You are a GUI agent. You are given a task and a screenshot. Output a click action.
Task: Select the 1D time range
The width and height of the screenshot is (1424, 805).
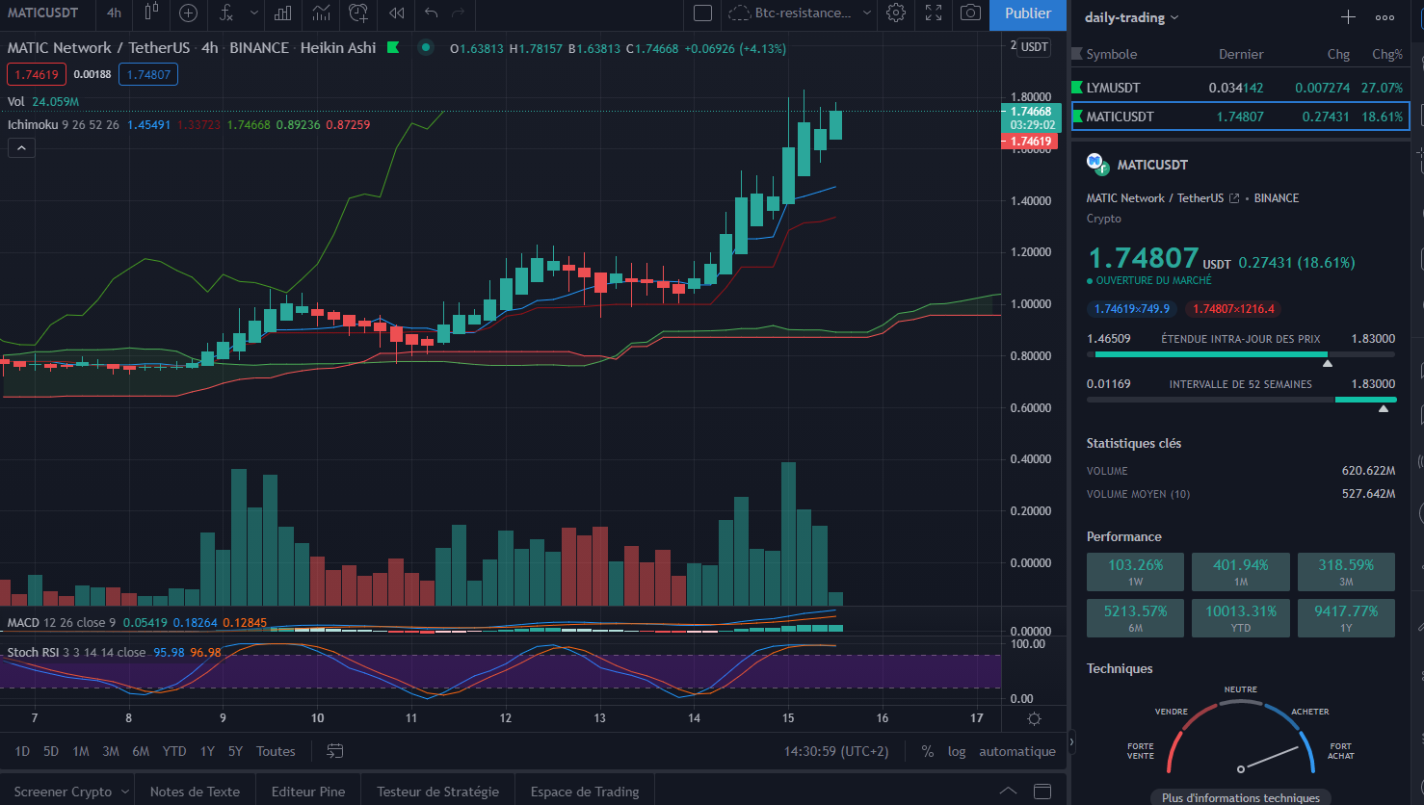[x=22, y=751]
